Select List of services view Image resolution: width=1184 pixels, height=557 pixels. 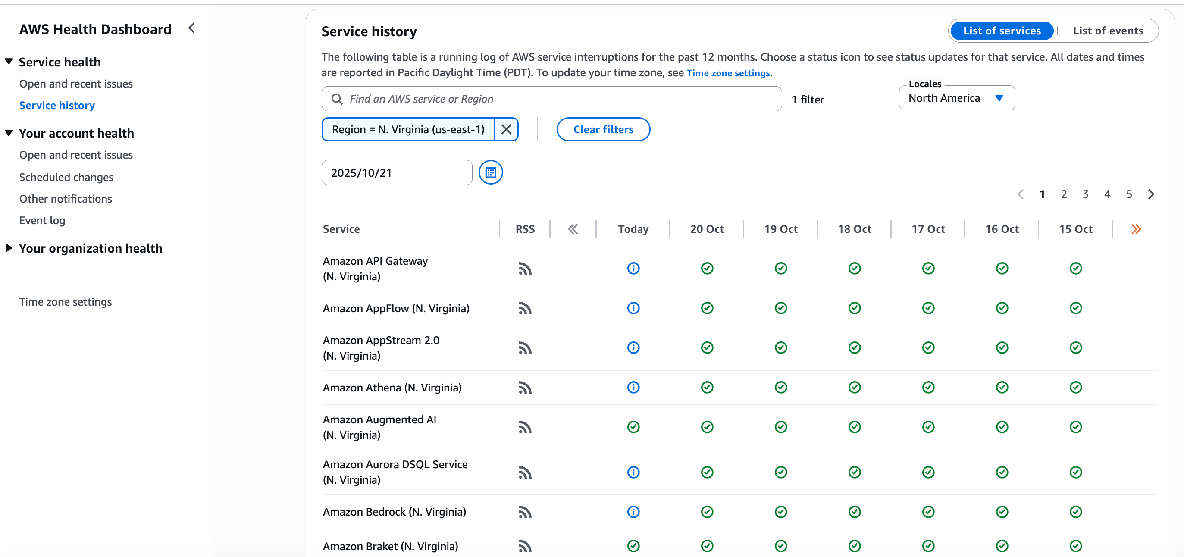coord(1002,31)
